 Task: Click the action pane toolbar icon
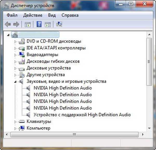[47, 24]
